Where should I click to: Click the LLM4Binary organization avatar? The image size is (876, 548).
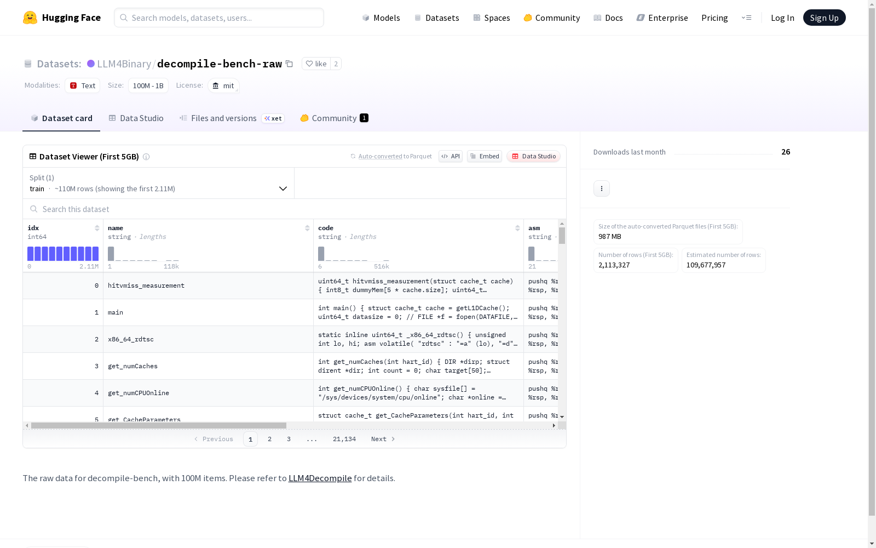(91, 64)
